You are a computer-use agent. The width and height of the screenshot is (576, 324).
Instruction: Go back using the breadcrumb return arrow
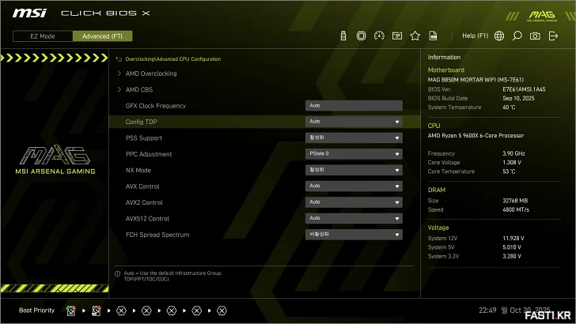119,59
